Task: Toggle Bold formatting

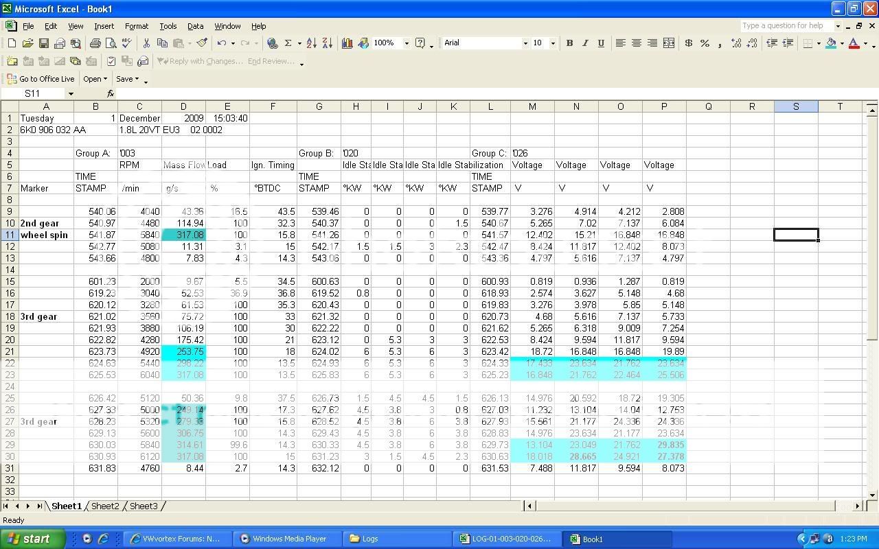Action: 569,43
